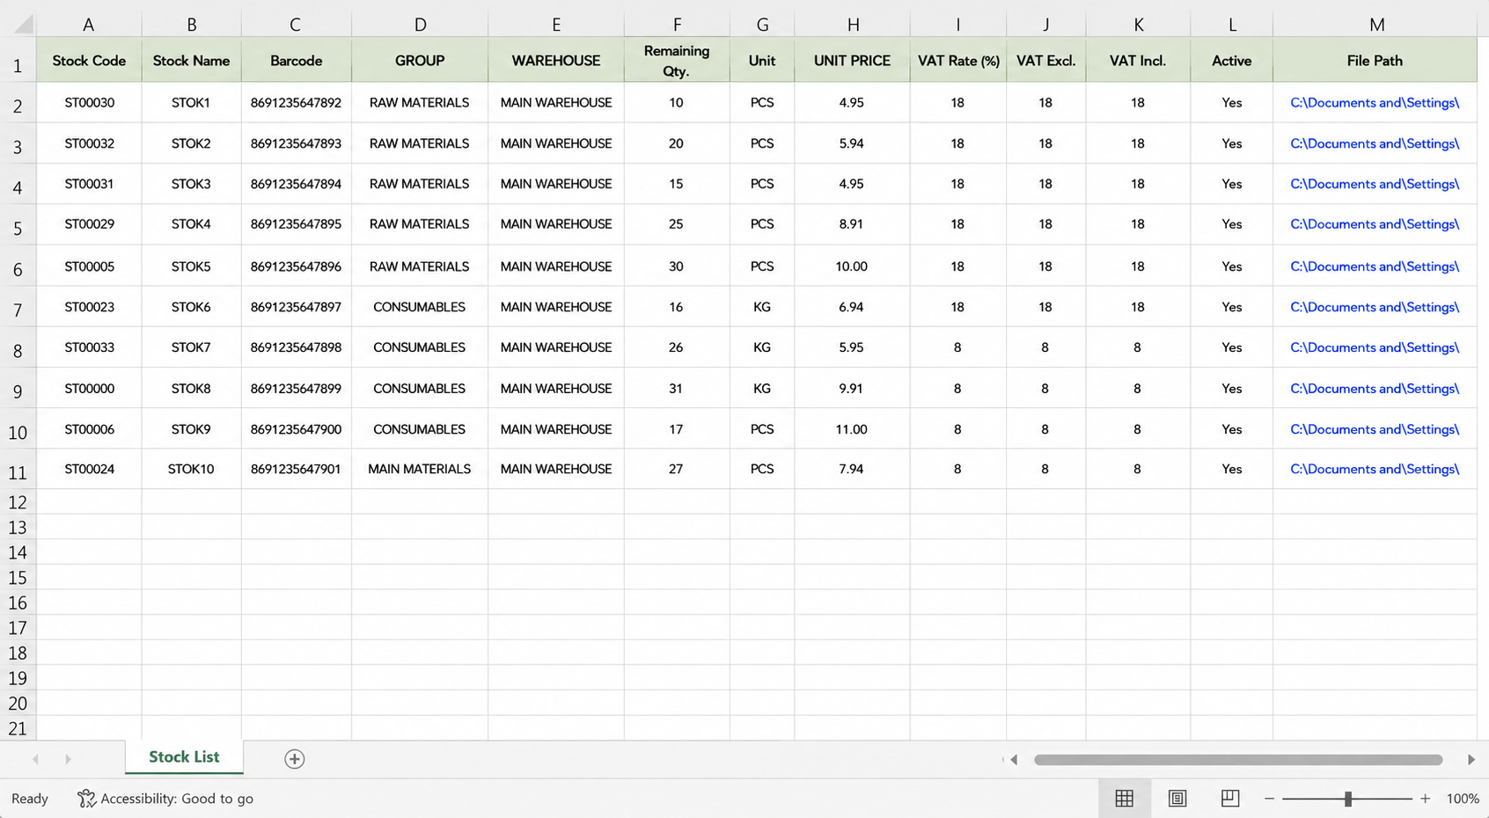Click the horizontal scrollbar thumb
The width and height of the screenshot is (1489, 818).
pos(1238,760)
